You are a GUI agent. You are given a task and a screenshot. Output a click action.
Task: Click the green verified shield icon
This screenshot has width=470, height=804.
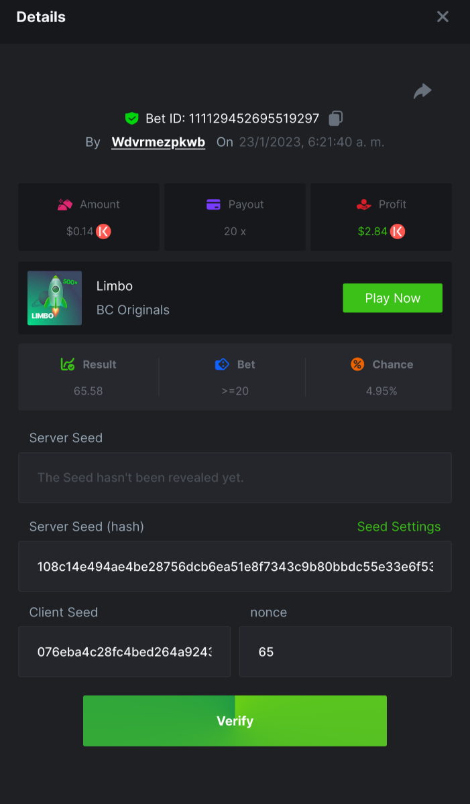(x=132, y=119)
